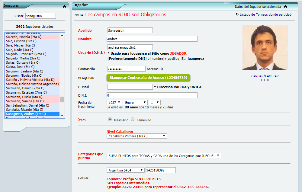Open the birth year dropdown showing 1937
The image size is (302, 192).
pyautogui.click(x=114, y=103)
